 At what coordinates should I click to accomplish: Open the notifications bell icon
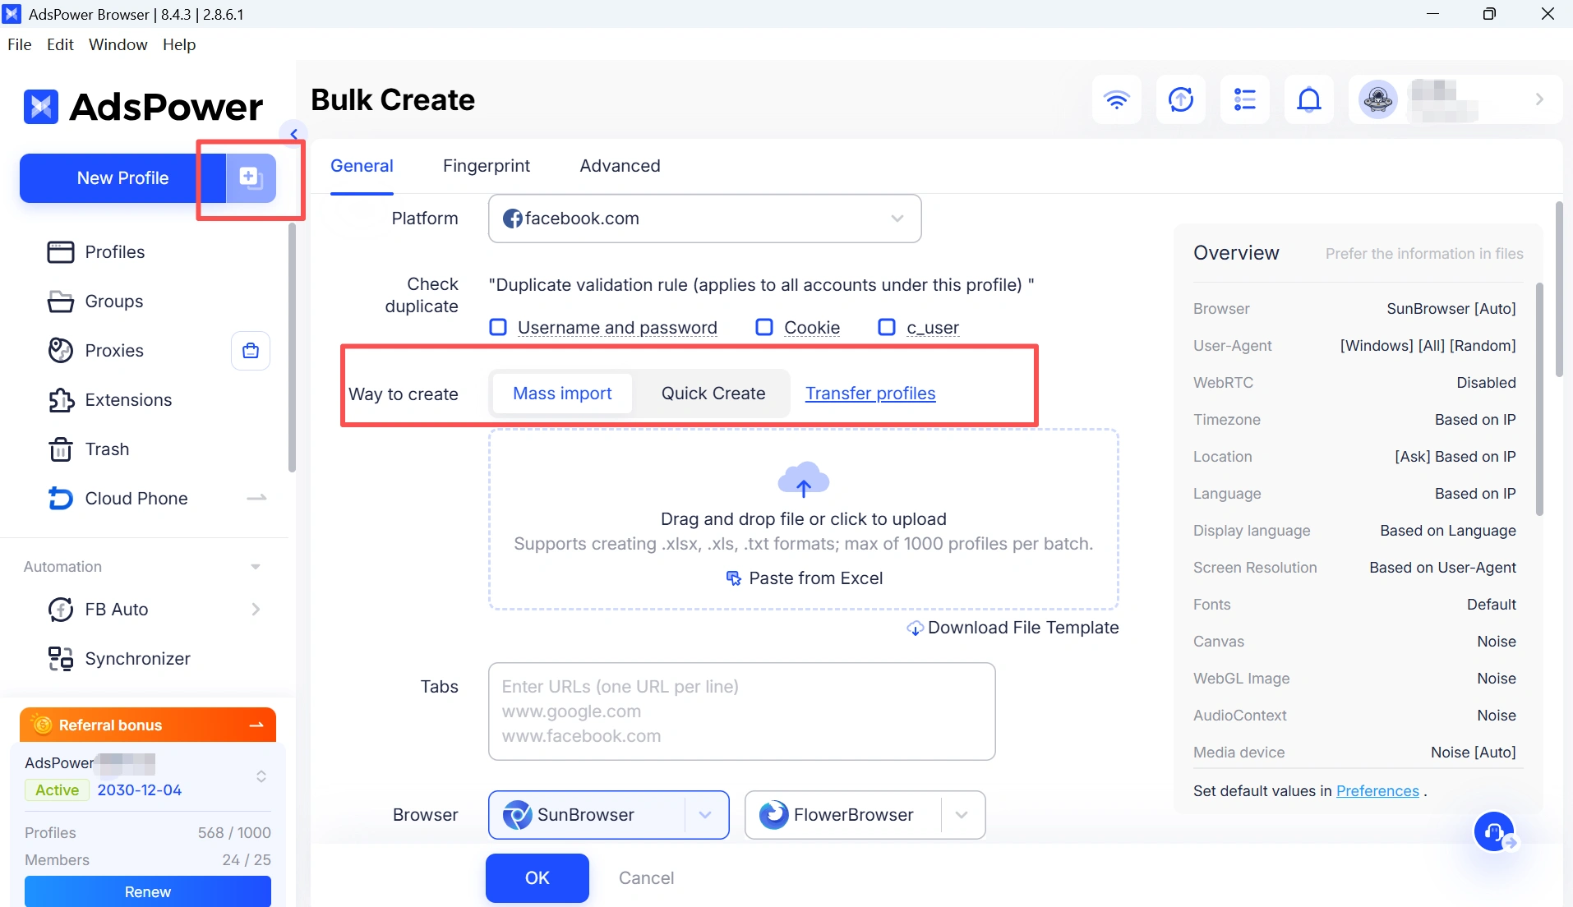(x=1308, y=99)
